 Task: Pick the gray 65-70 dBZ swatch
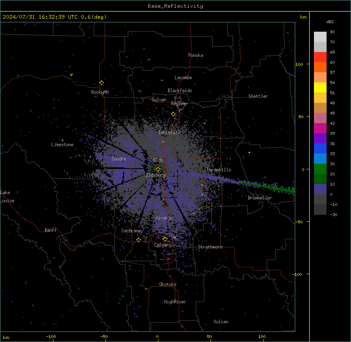320,47
